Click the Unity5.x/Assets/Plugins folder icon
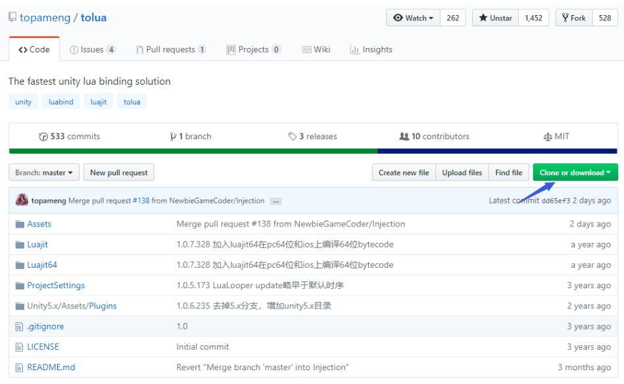This screenshot has height=384, width=624. point(20,306)
